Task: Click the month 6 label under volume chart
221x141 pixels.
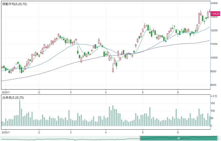Action: pyautogui.click(x=178, y=132)
